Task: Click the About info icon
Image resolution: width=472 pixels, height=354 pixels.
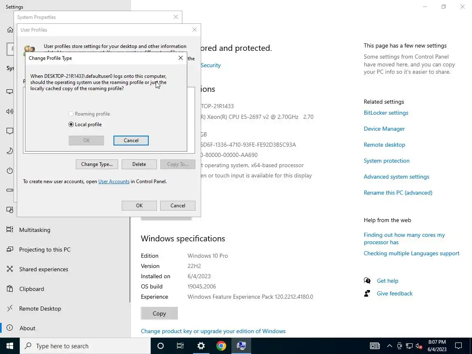Action: [x=10, y=328]
